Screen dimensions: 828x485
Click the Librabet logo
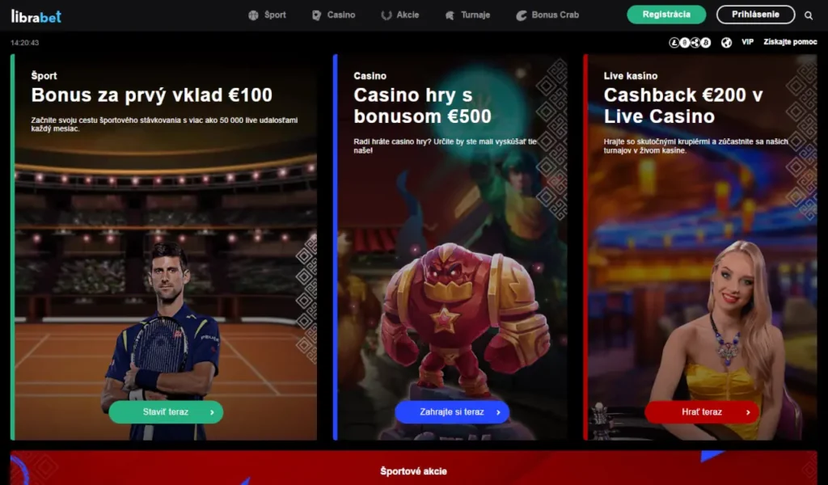point(36,16)
